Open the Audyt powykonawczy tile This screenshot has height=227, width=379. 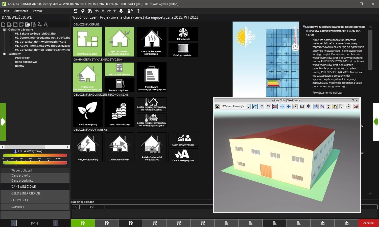pyautogui.click(x=183, y=139)
